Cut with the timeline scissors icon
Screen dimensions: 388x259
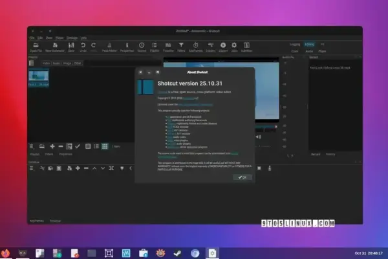click(42, 168)
